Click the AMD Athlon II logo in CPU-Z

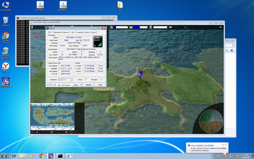97,41
